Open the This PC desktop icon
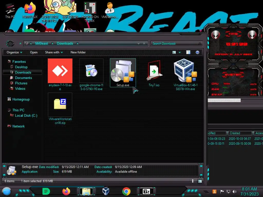Viewport: 263px width, 197px height. point(10,11)
